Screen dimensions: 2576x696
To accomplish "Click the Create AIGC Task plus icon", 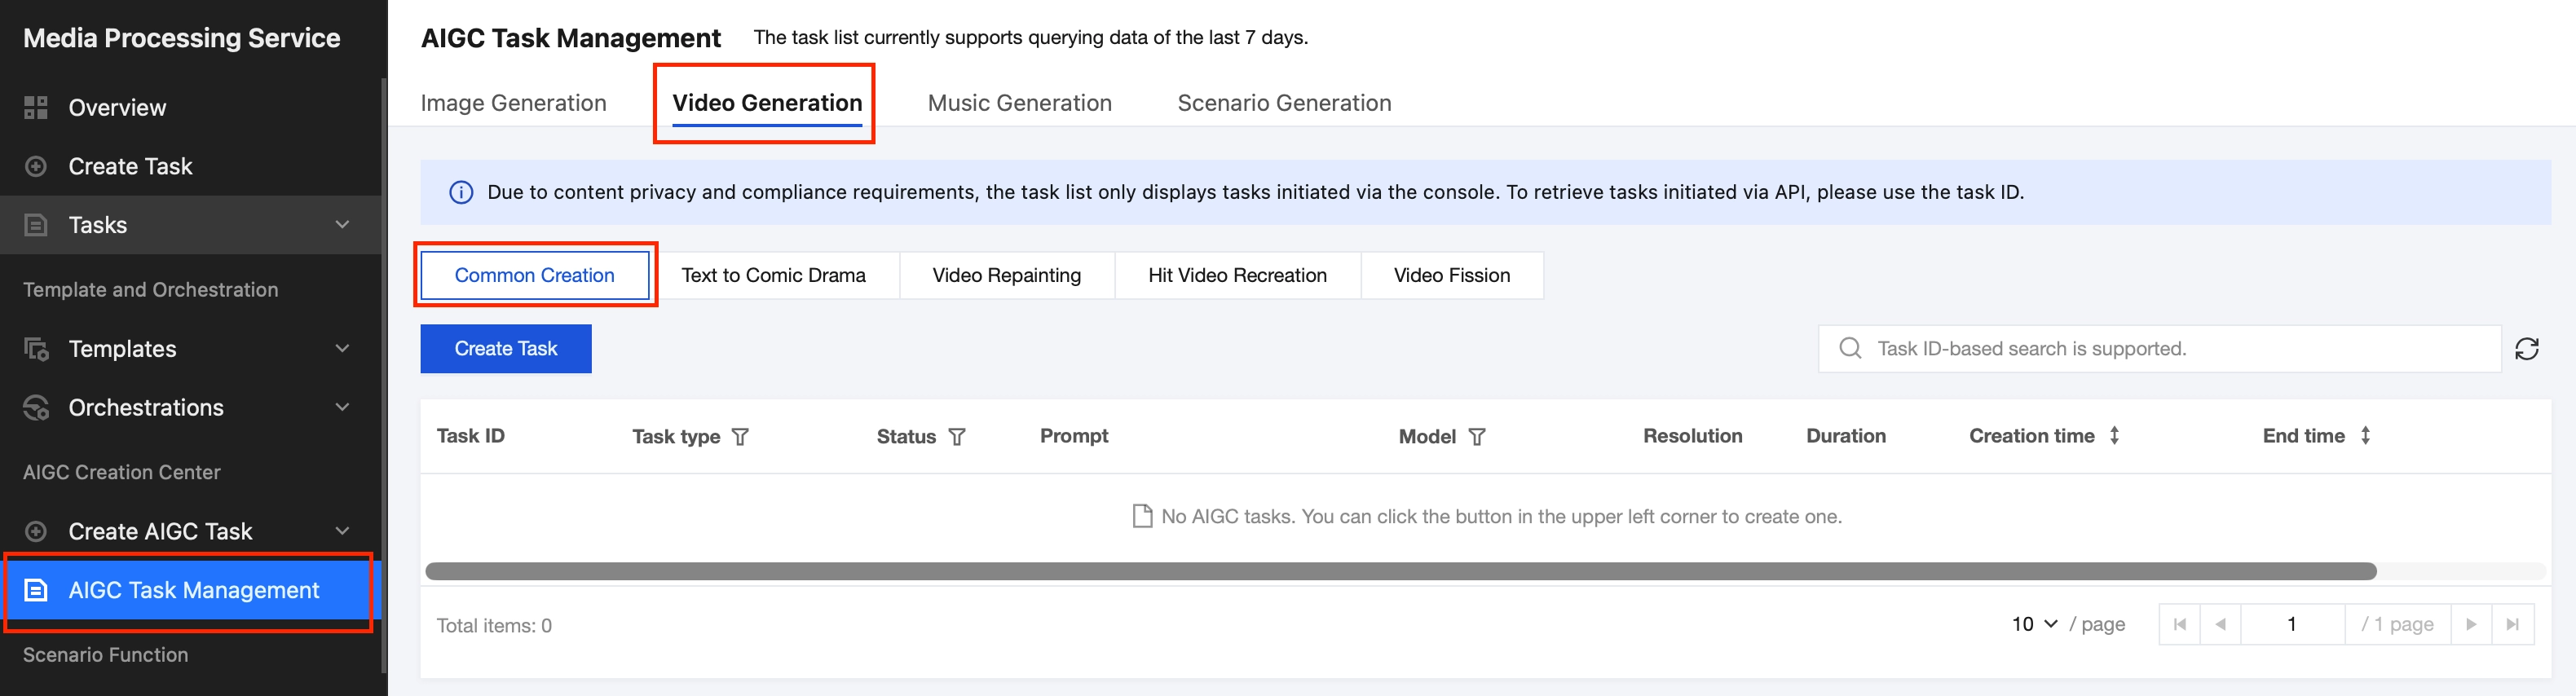I will click(36, 531).
